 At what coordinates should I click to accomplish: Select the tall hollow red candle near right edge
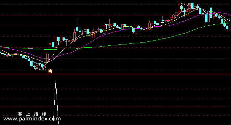tap(209, 17)
